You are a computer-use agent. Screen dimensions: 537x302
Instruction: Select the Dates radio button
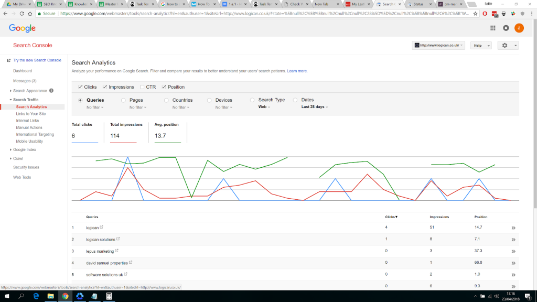pyautogui.click(x=295, y=100)
